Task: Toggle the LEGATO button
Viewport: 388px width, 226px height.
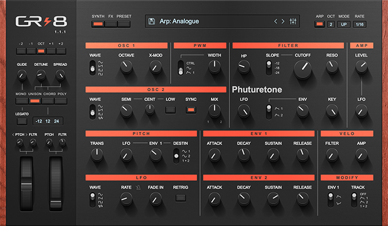Action: (22, 121)
